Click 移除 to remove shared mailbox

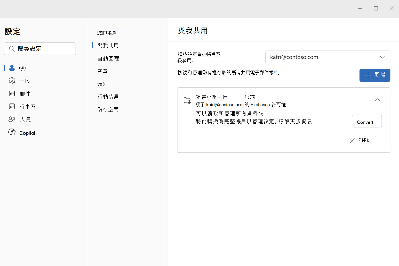pyautogui.click(x=364, y=140)
